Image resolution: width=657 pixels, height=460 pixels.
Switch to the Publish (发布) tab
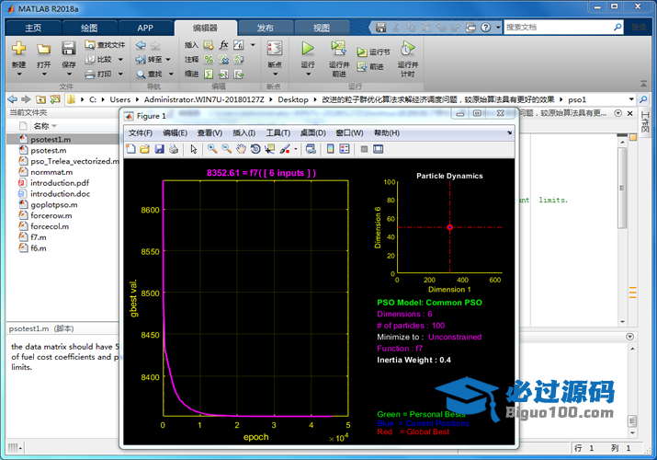click(265, 28)
